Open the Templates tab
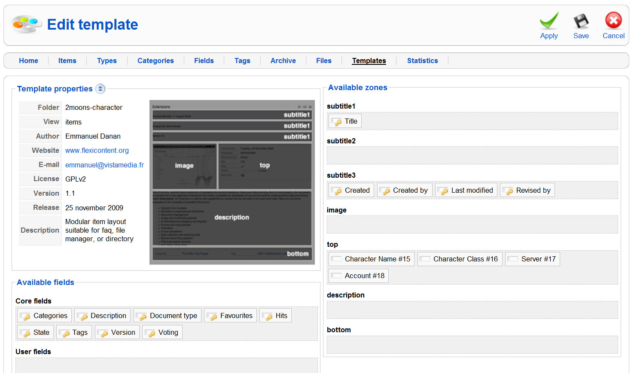634x373 pixels. (369, 61)
